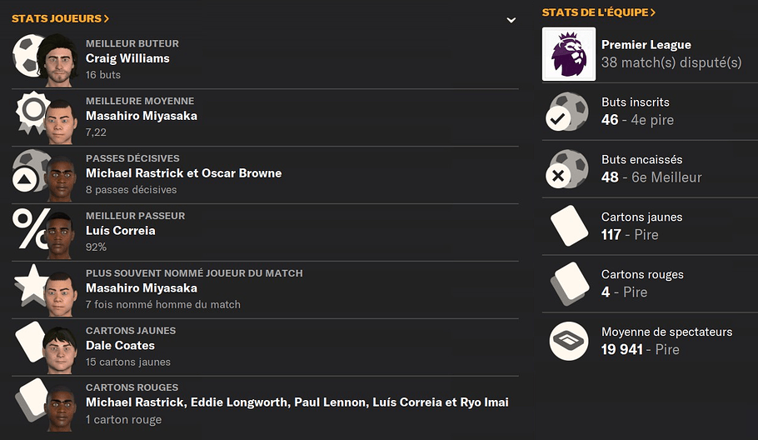
Task: Click the percent icon beside Meilleur Passeur
Action: pyautogui.click(x=30, y=228)
